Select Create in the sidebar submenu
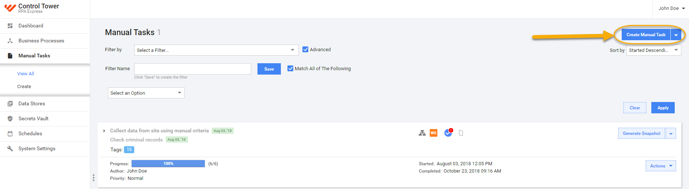This screenshot has height=189, width=689. 24,86
